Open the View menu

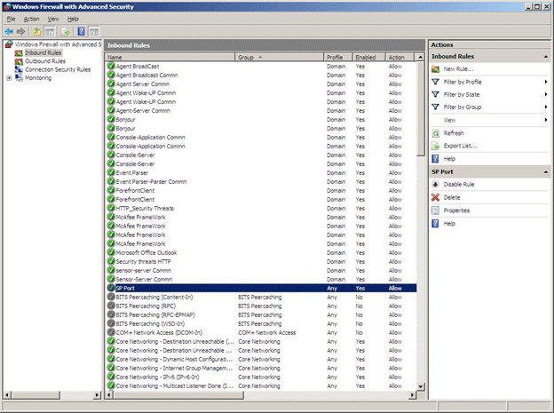pyautogui.click(x=53, y=19)
